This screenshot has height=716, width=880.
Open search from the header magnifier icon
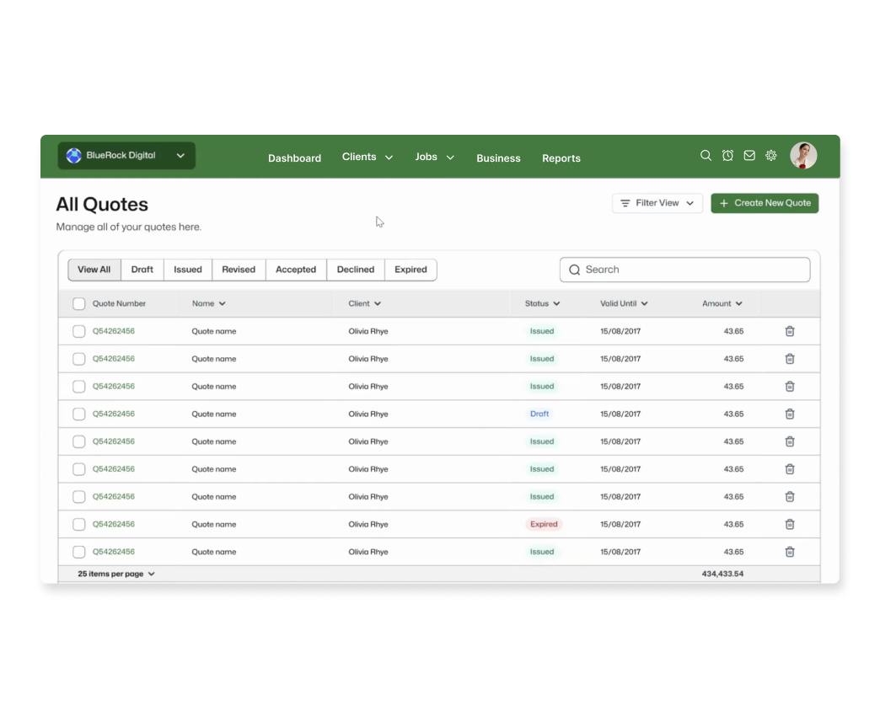706,156
